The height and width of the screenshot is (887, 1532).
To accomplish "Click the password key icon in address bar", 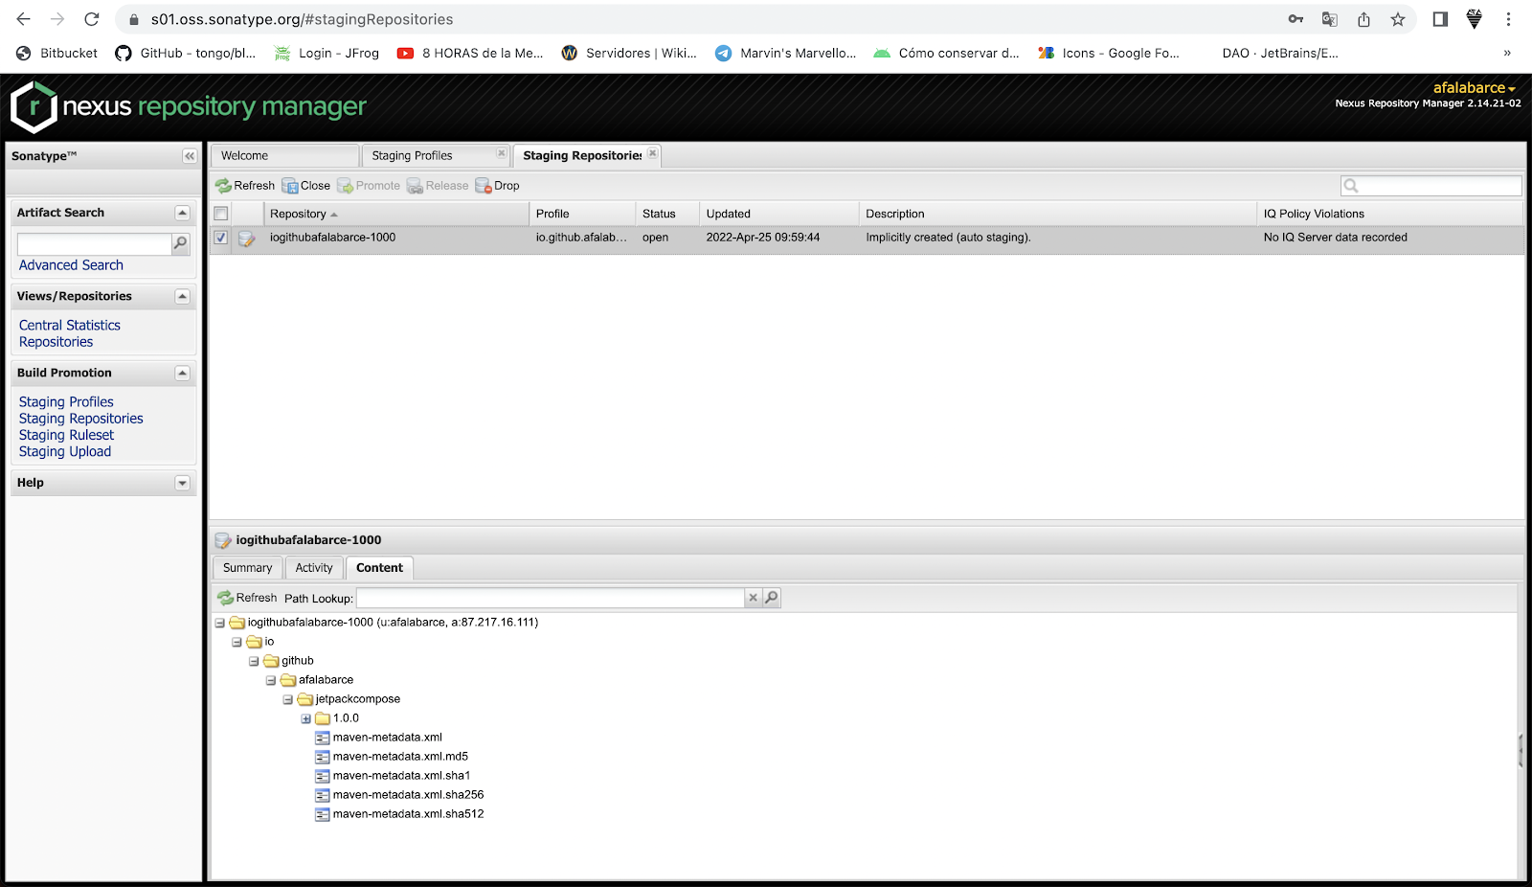I will click(x=1295, y=19).
